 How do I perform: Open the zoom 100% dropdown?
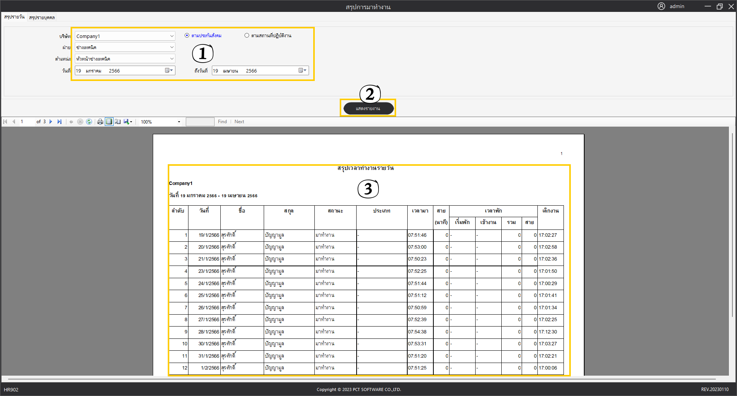pos(179,122)
